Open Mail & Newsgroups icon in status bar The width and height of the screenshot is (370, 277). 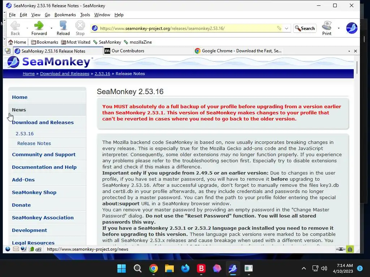click(16, 249)
